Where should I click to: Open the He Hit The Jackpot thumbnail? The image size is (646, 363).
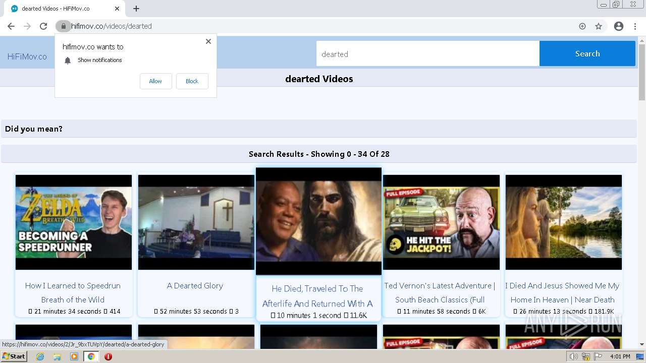point(442,222)
